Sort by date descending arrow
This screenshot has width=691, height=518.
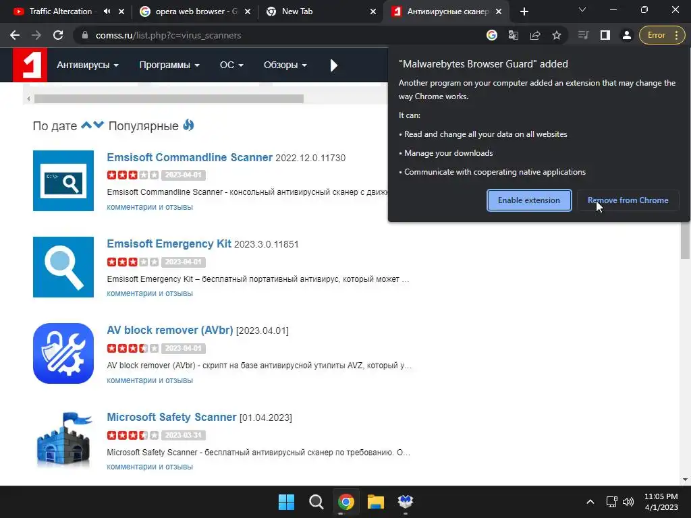[x=99, y=125]
